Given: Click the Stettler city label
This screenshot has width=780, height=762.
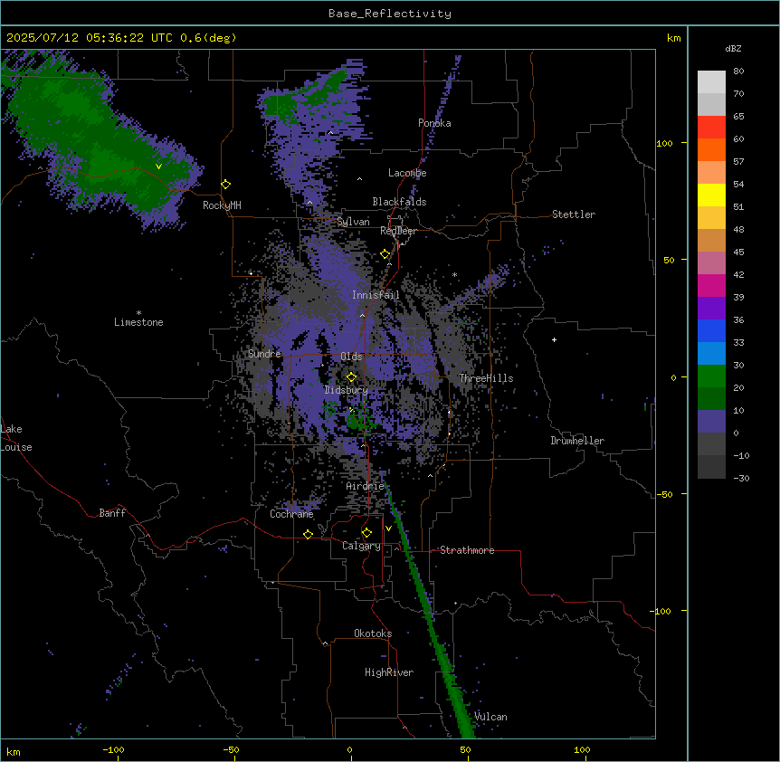Looking at the screenshot, I should tap(574, 214).
